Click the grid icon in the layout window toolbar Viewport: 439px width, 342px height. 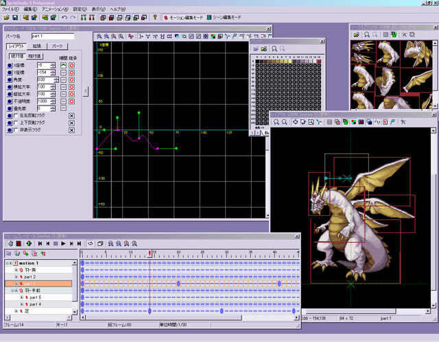[x=329, y=121]
